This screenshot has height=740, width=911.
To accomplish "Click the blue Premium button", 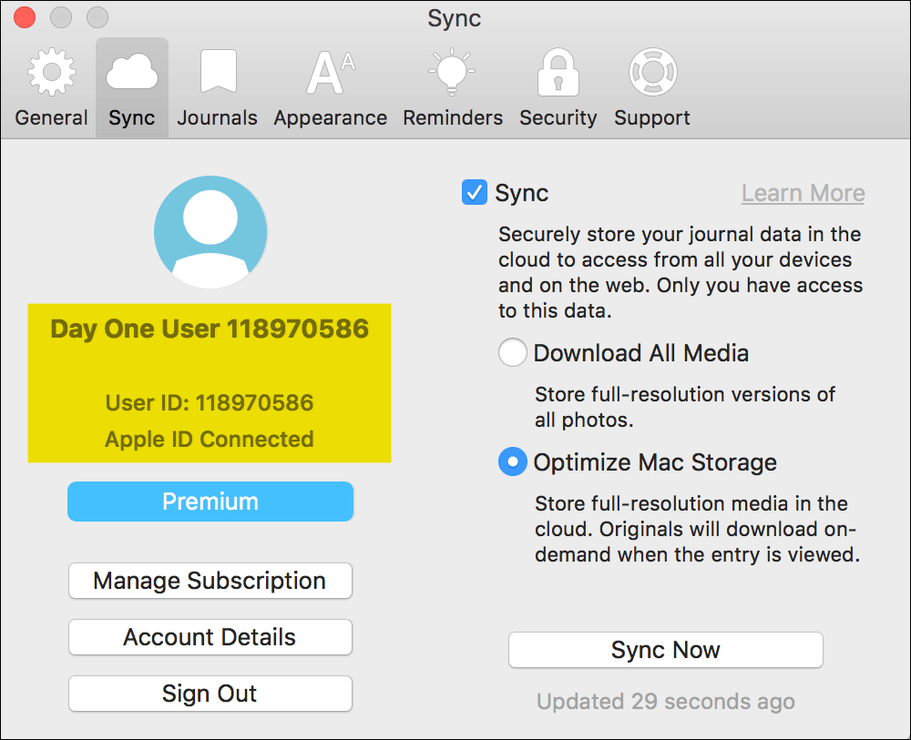I will [210, 502].
